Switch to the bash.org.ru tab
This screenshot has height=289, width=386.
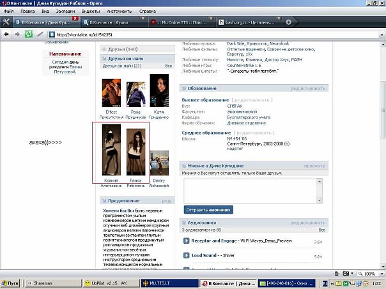pyautogui.click(x=249, y=22)
